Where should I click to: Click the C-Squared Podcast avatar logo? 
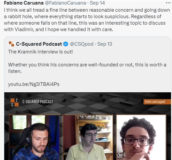[11, 44]
